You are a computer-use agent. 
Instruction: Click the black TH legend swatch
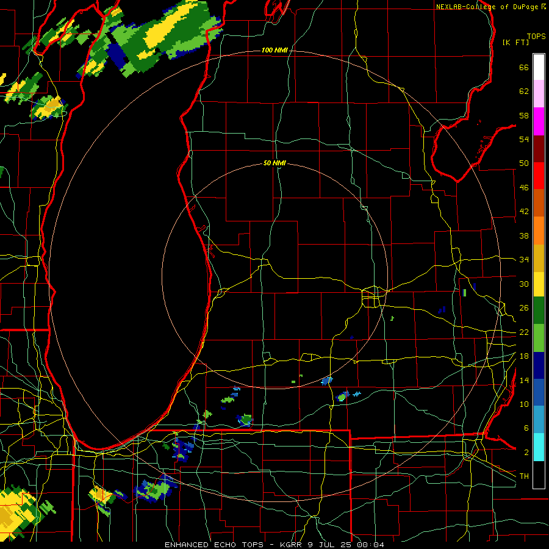point(539,475)
